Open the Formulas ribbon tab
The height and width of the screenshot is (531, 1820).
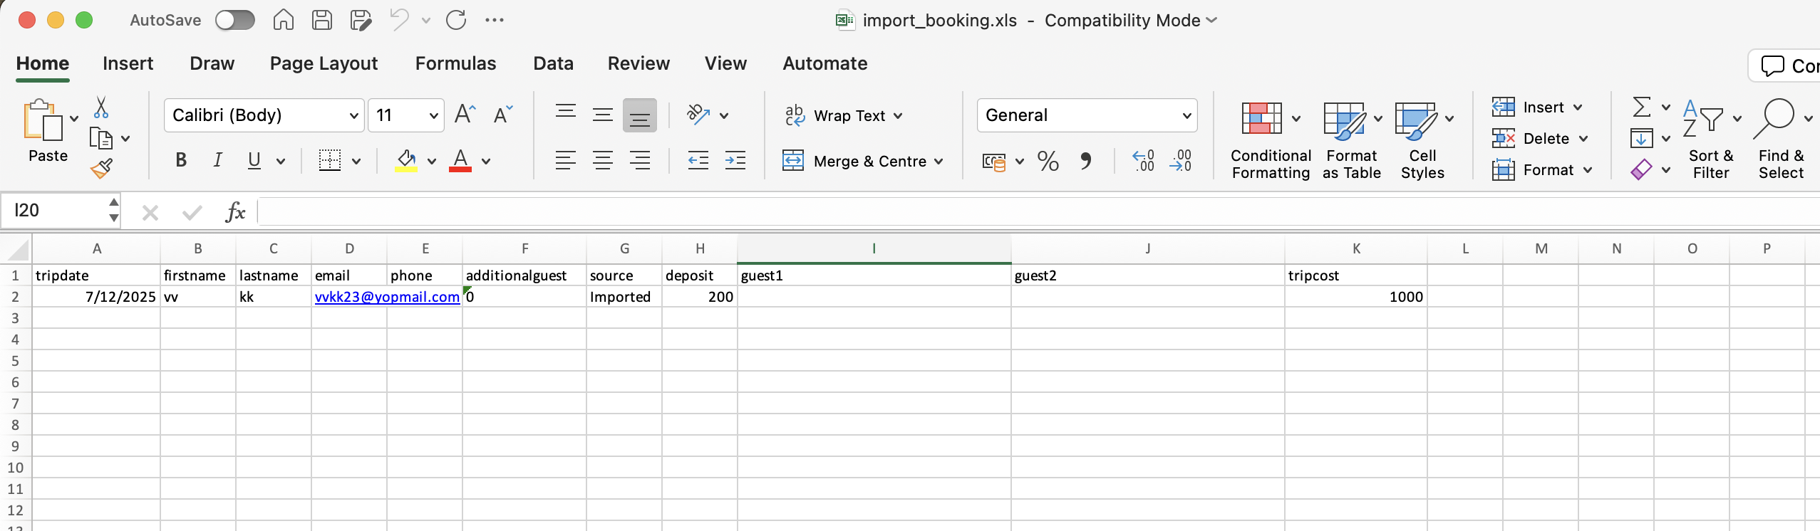coord(455,63)
